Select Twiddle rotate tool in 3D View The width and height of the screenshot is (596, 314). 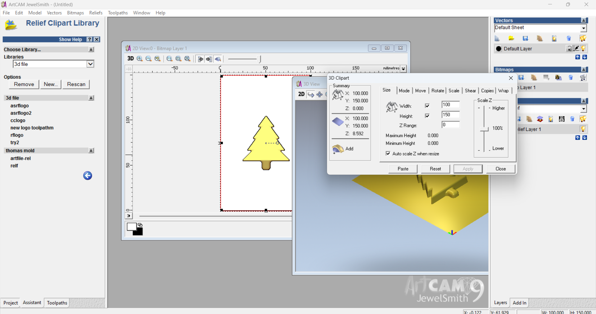click(311, 94)
